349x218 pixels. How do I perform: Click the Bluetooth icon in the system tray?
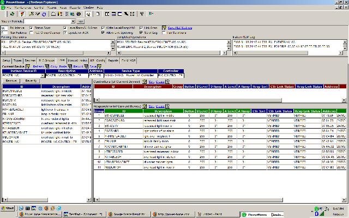point(317,214)
